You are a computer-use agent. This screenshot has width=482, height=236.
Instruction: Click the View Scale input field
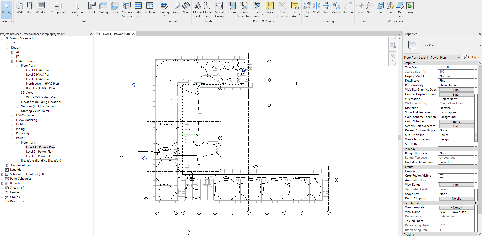(x=456, y=67)
